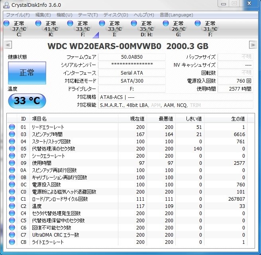This screenshot has height=255, width=261.
Task: Click the masked serial number field
Action: point(132,65)
